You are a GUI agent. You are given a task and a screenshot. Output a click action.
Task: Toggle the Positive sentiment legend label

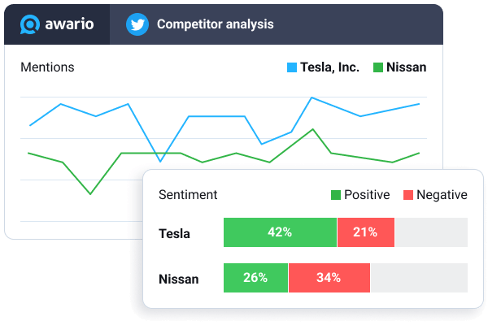pyautogui.click(x=367, y=195)
